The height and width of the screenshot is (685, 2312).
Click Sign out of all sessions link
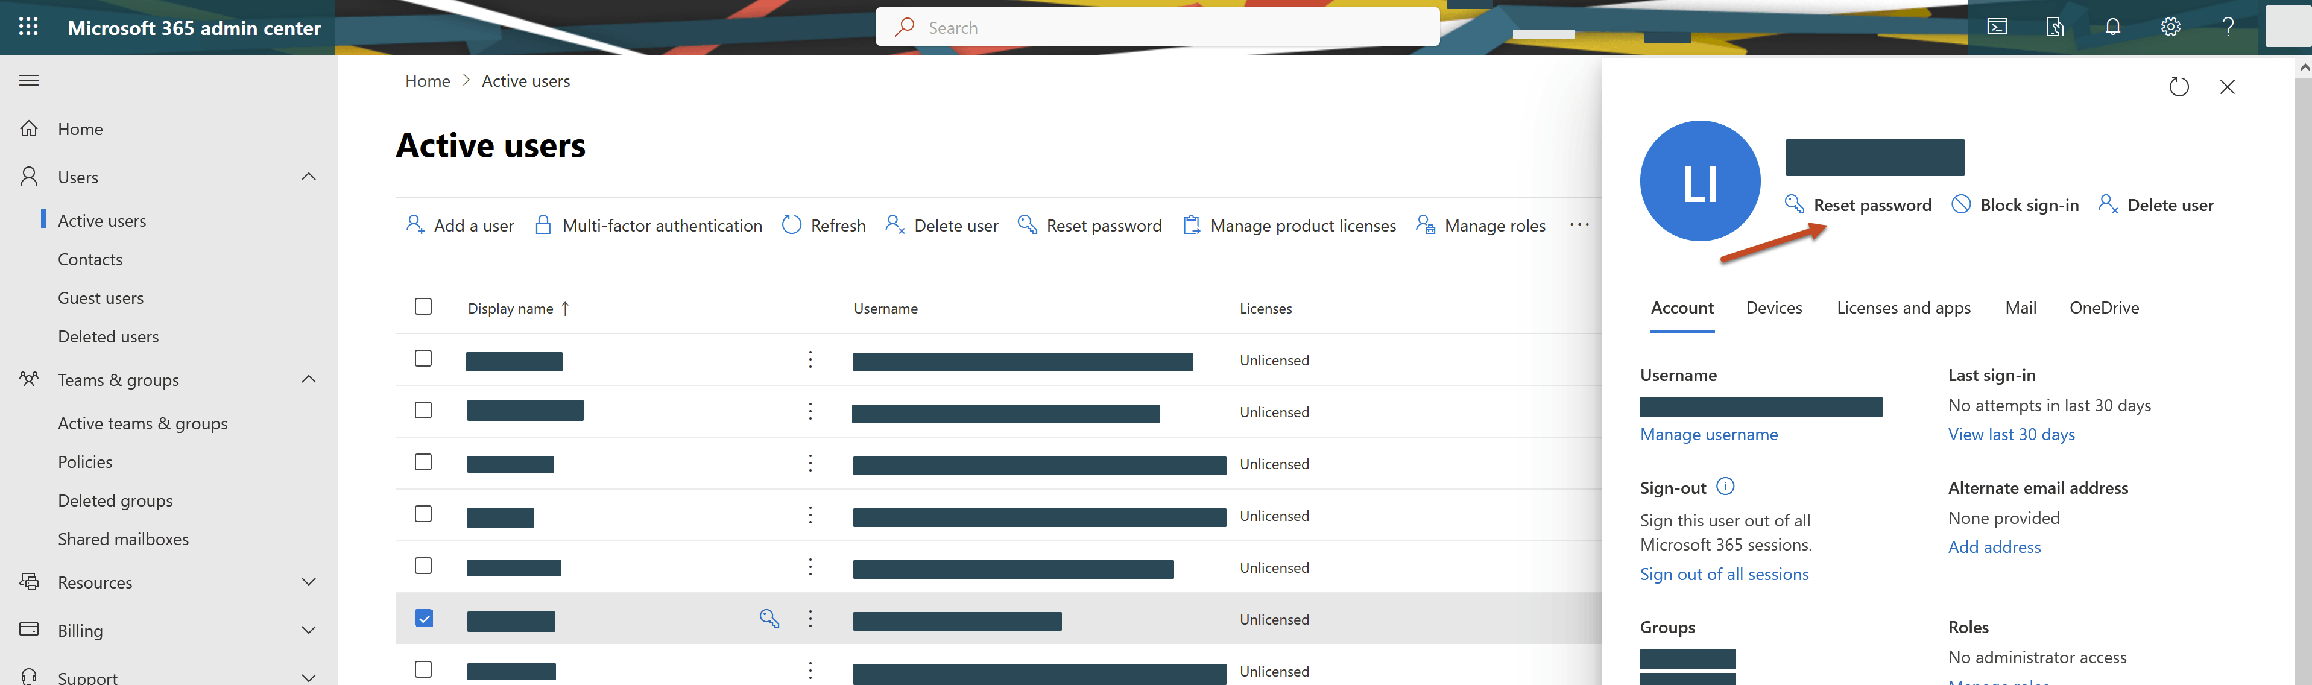(1723, 575)
